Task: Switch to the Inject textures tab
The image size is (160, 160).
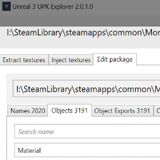Action: 71,60
